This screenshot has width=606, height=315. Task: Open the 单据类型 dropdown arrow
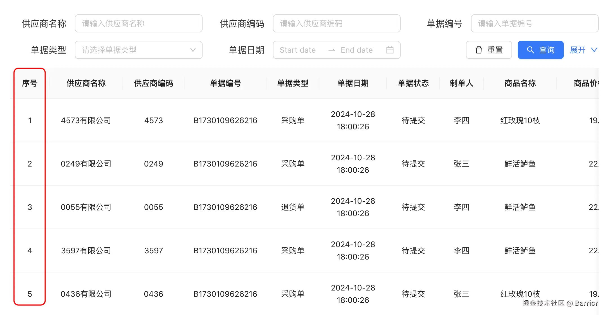pos(193,50)
